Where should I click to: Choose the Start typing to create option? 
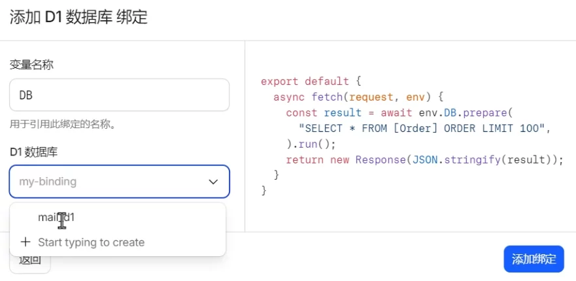click(91, 242)
